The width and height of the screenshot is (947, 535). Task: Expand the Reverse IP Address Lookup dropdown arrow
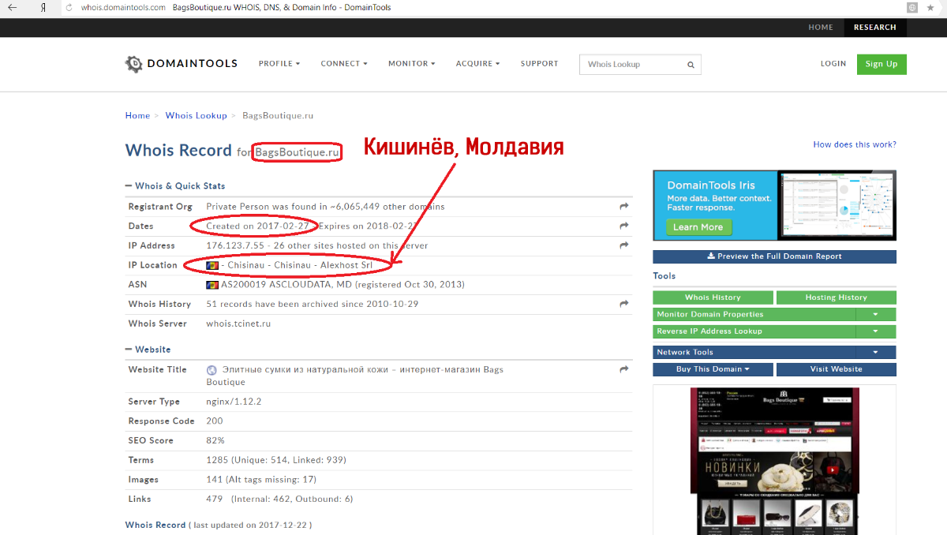click(x=876, y=331)
